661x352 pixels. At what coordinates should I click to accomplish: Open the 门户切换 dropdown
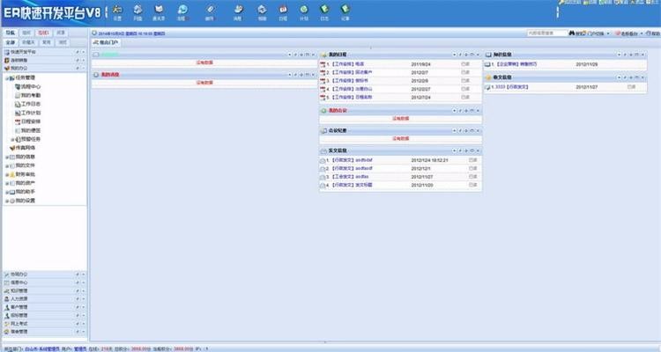pos(596,33)
